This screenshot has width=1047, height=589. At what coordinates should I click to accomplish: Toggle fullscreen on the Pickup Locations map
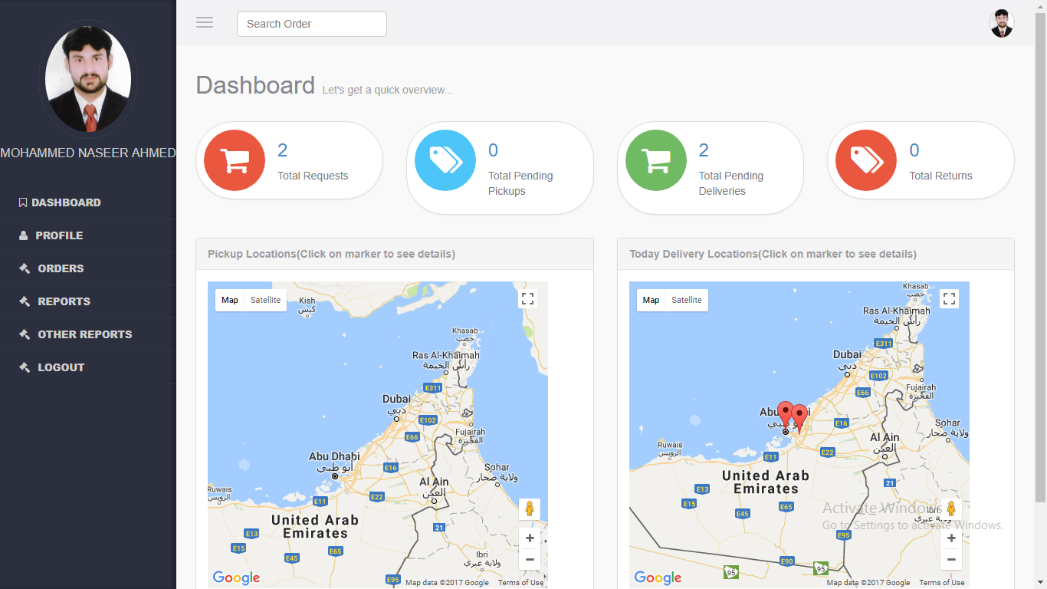[527, 299]
